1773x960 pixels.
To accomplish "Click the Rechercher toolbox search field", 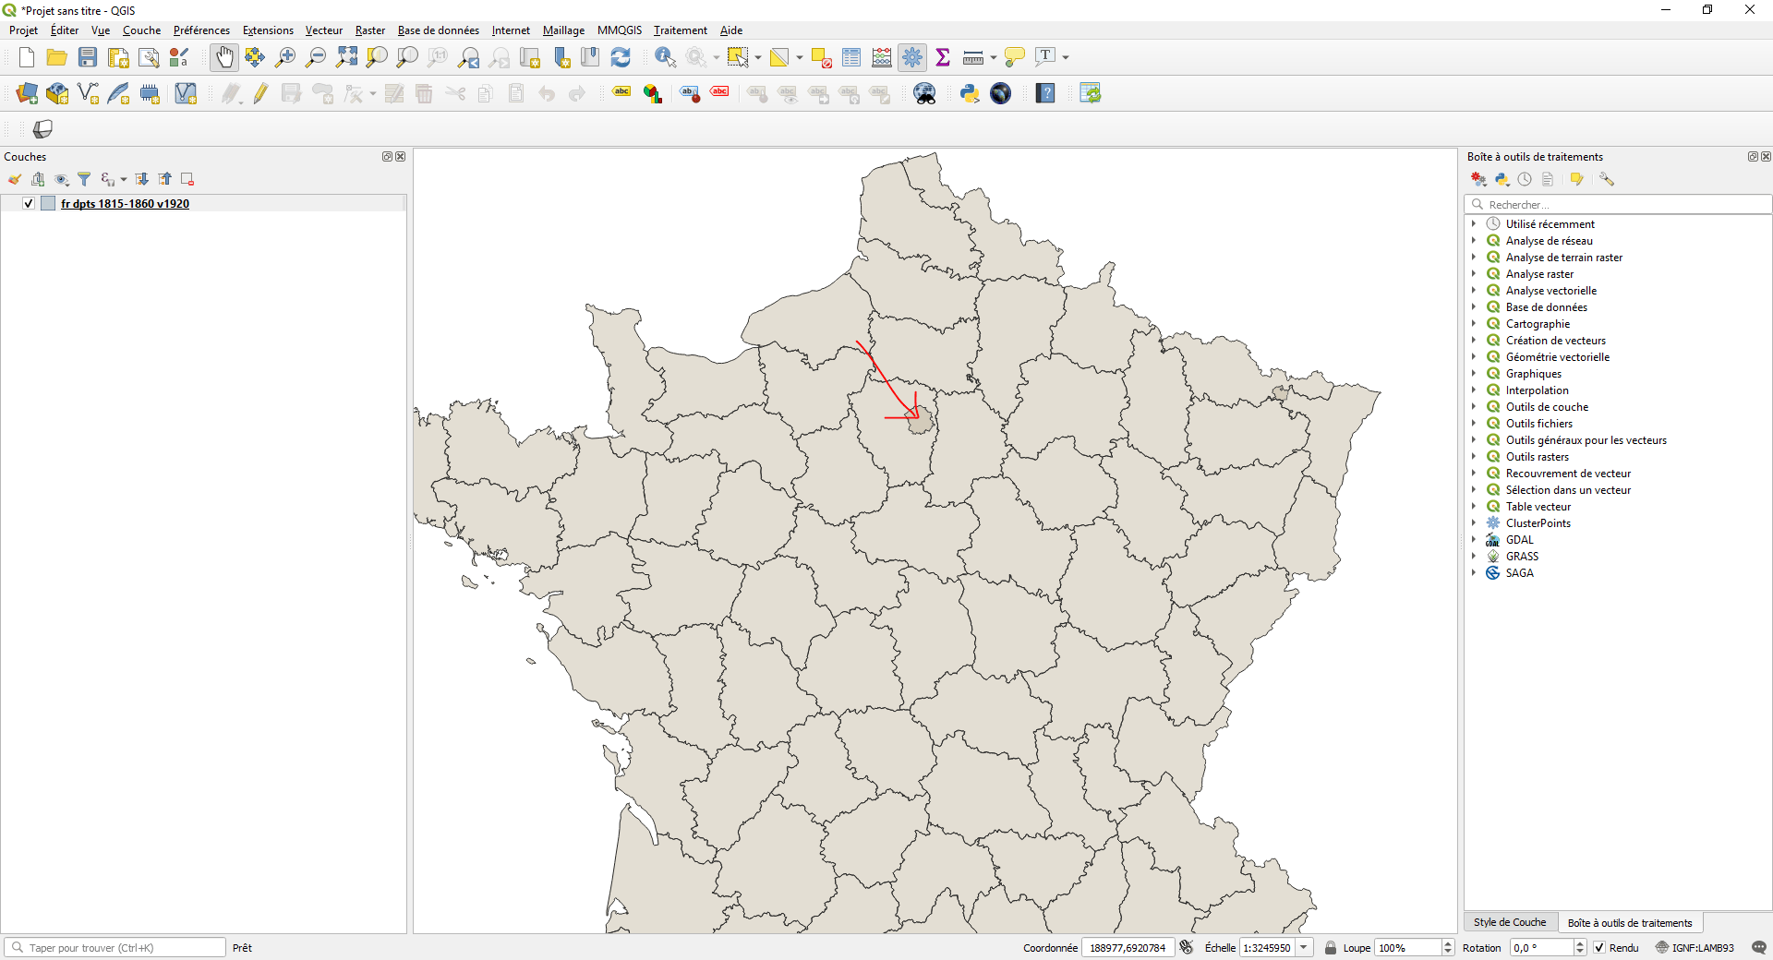I will coord(1618,205).
